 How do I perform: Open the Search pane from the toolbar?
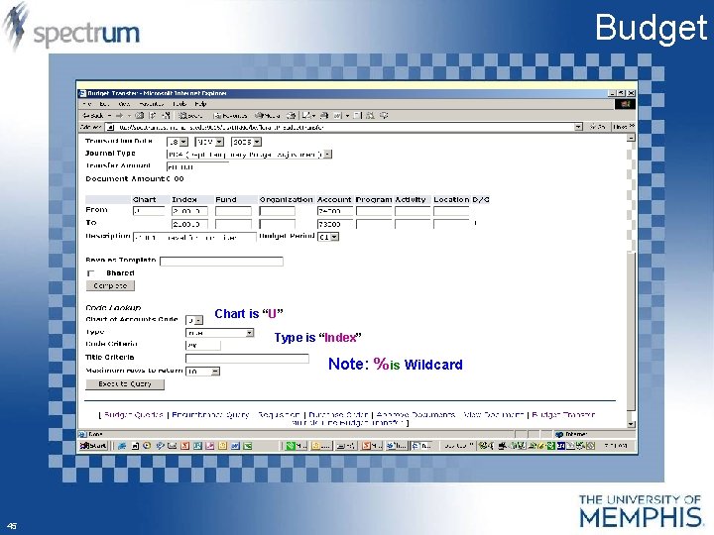point(190,116)
